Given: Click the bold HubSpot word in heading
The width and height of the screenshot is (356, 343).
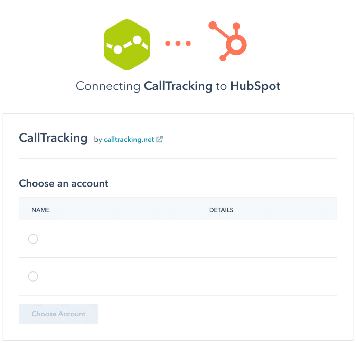Looking at the screenshot, I should click(255, 86).
